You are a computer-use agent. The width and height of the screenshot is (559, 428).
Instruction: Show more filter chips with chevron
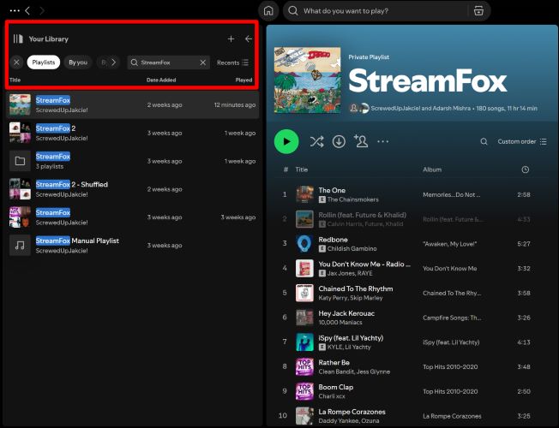[113, 62]
